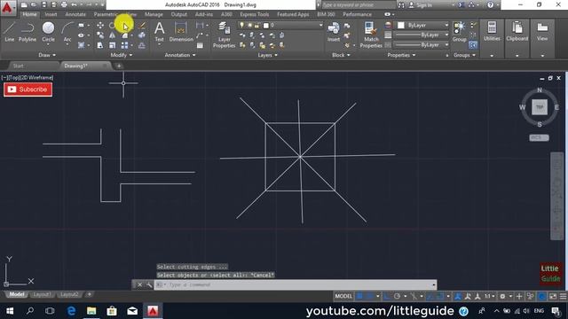568x319 pixels.
Task: Expand the Block panel
Action: [341, 55]
